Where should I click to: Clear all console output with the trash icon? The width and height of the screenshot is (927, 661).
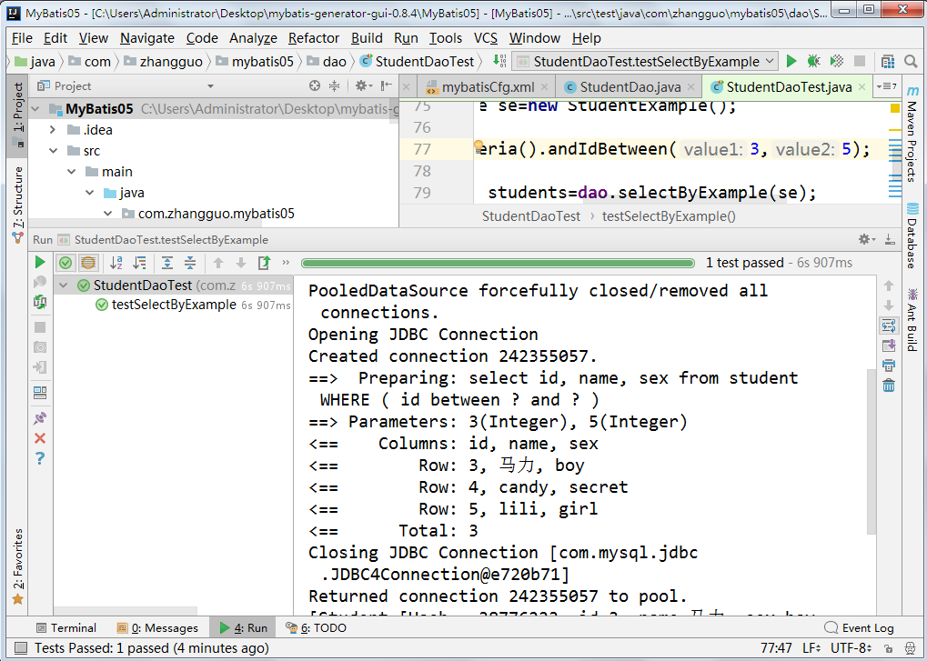point(889,386)
